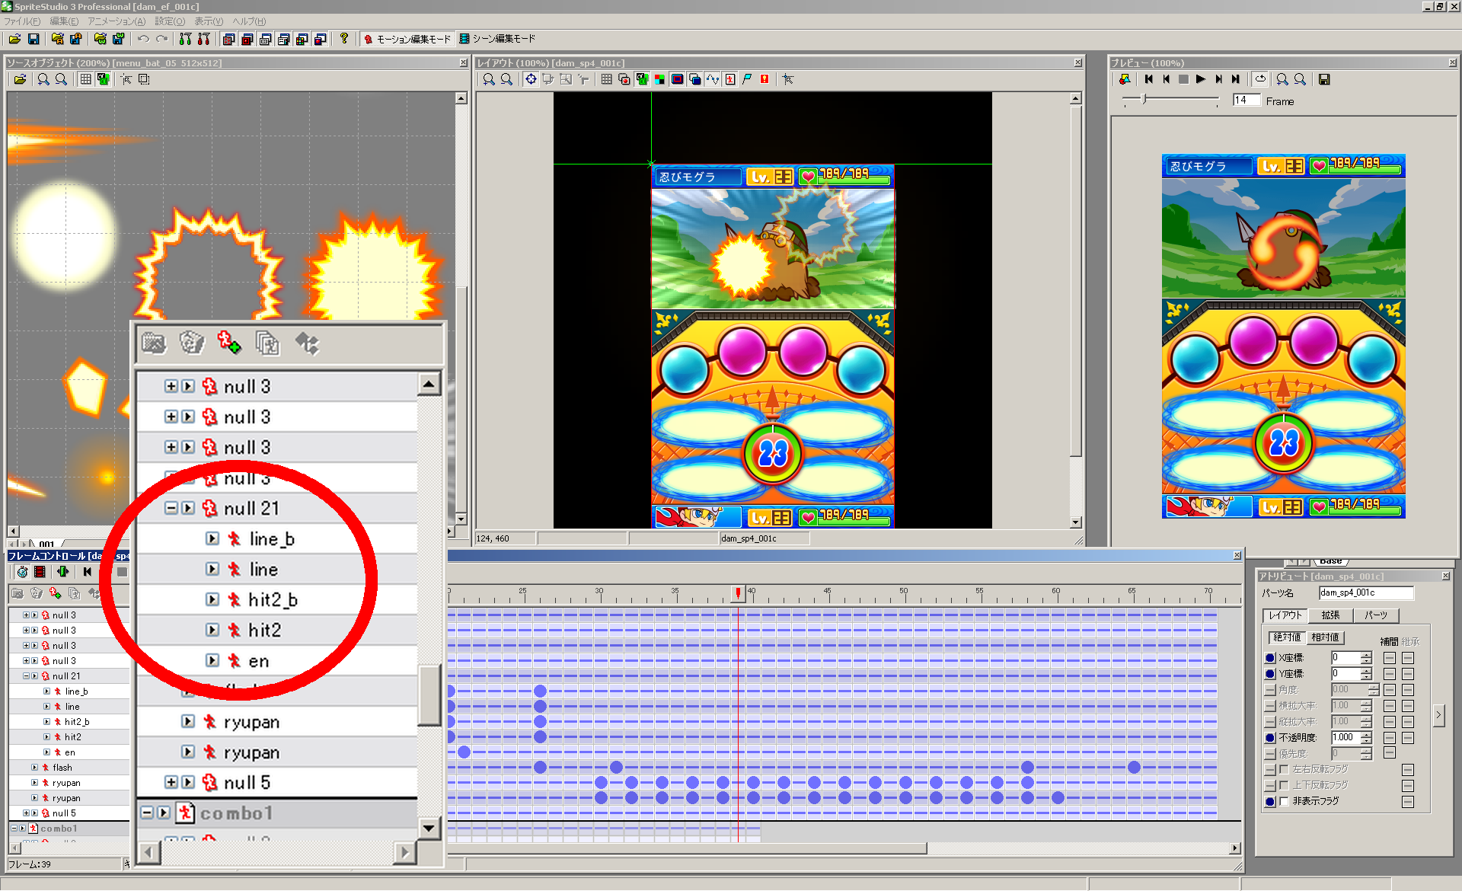This screenshot has height=891, width=1462.
Task: Open the アニメーション(A) menu
Action: tap(117, 21)
